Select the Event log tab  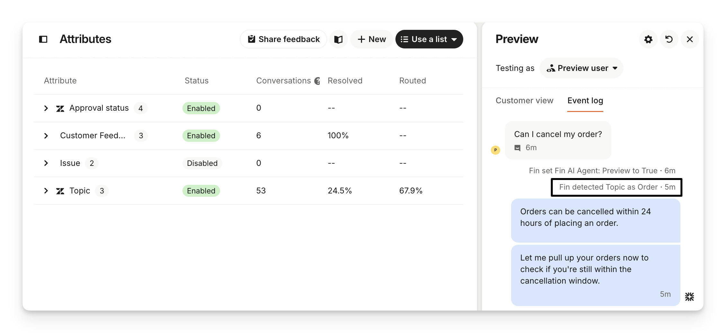tap(585, 100)
